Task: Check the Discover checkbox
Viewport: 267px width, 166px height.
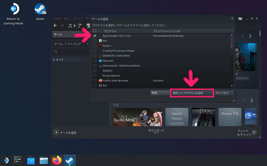Action: [95, 61]
